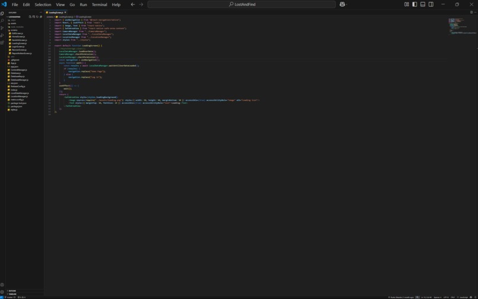The image size is (478, 299).
Task: Toggle Secondary Side Bar visibility
Action: pos(431,4)
